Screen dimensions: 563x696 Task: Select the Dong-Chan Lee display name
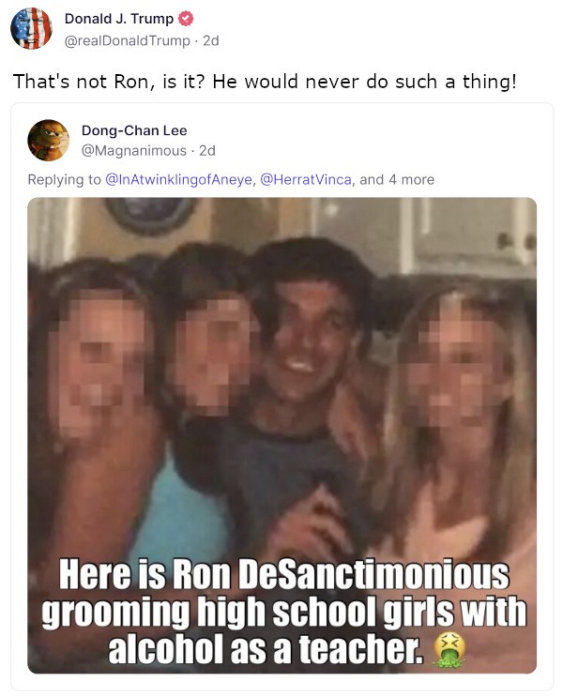134,130
